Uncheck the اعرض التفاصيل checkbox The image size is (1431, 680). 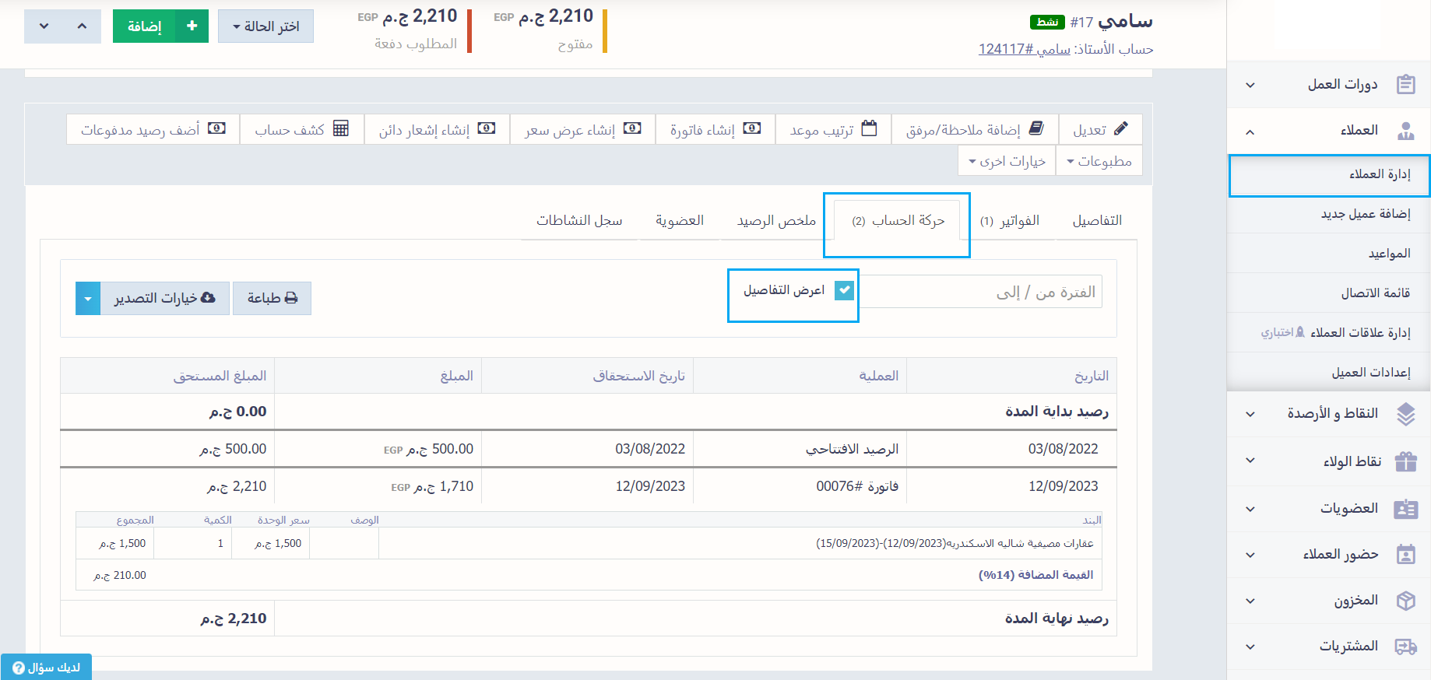844,290
